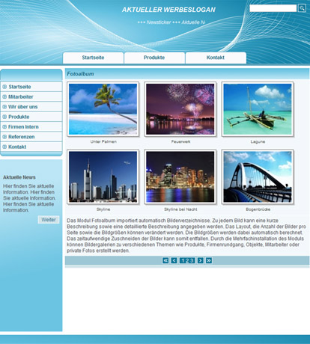Screen dimensions: 310x344
Task: Click the arrow icon beside Mitarbeiter
Action: point(4,96)
